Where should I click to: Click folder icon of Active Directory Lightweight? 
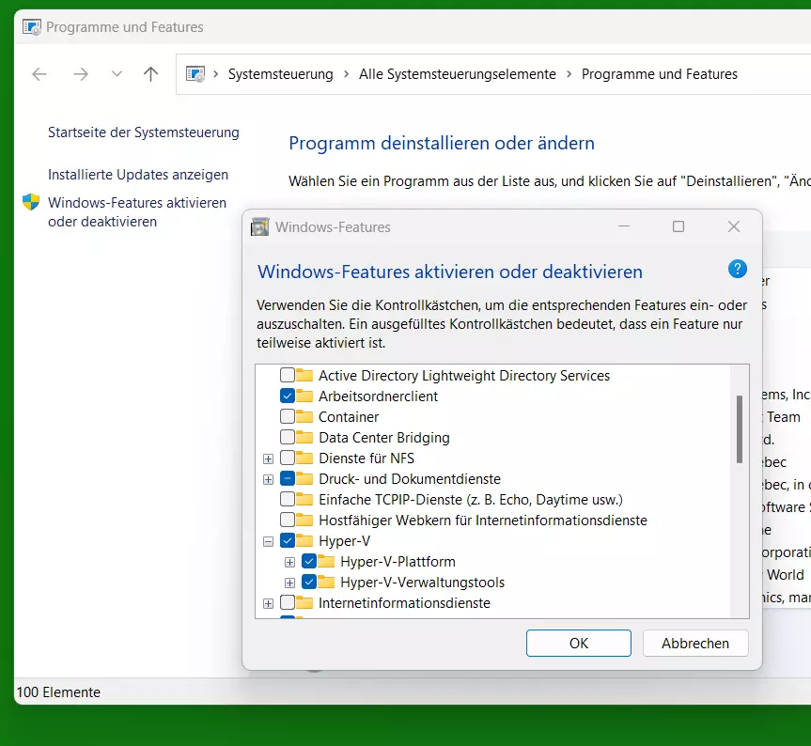304,375
